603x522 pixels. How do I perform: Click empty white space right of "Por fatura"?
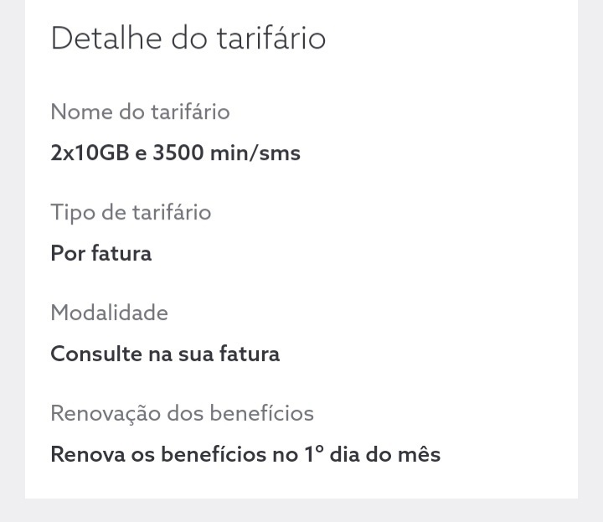pyautogui.click(x=362, y=254)
